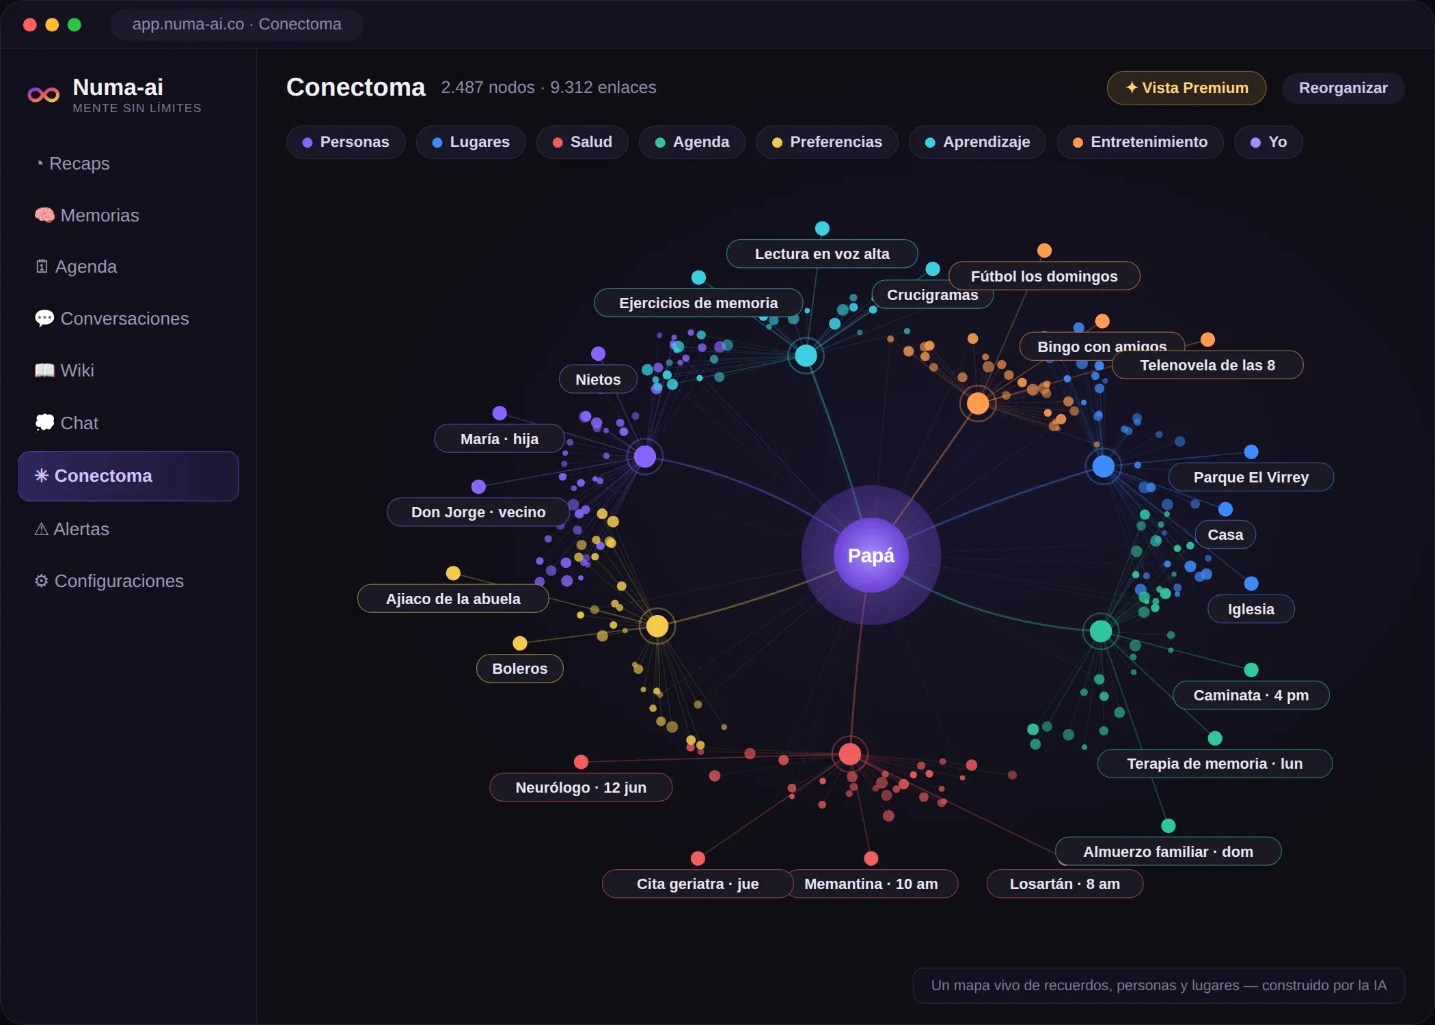Click the "2.487 nodos · 9.312 enlaces" text
The width and height of the screenshot is (1435, 1025).
point(549,87)
